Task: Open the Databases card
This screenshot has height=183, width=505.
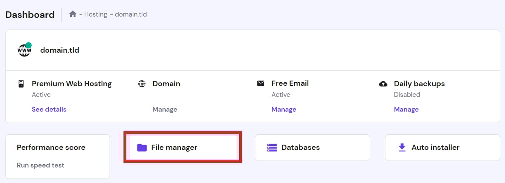Action: point(312,148)
